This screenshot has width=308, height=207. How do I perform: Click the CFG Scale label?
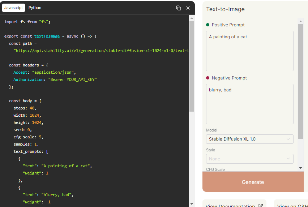click(215, 169)
